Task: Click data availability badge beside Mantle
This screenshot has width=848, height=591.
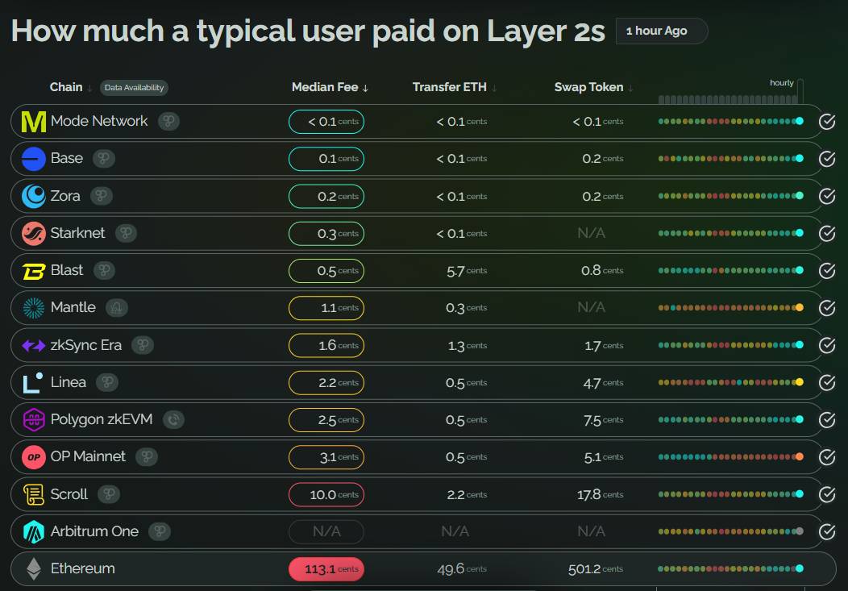Action: 117,308
